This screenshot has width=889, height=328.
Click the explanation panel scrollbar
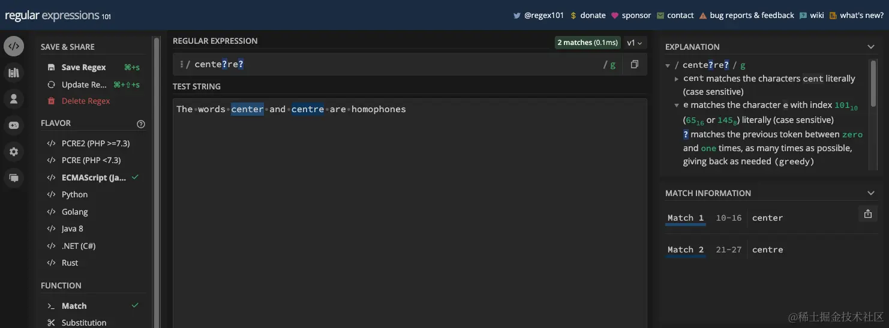[x=873, y=84]
